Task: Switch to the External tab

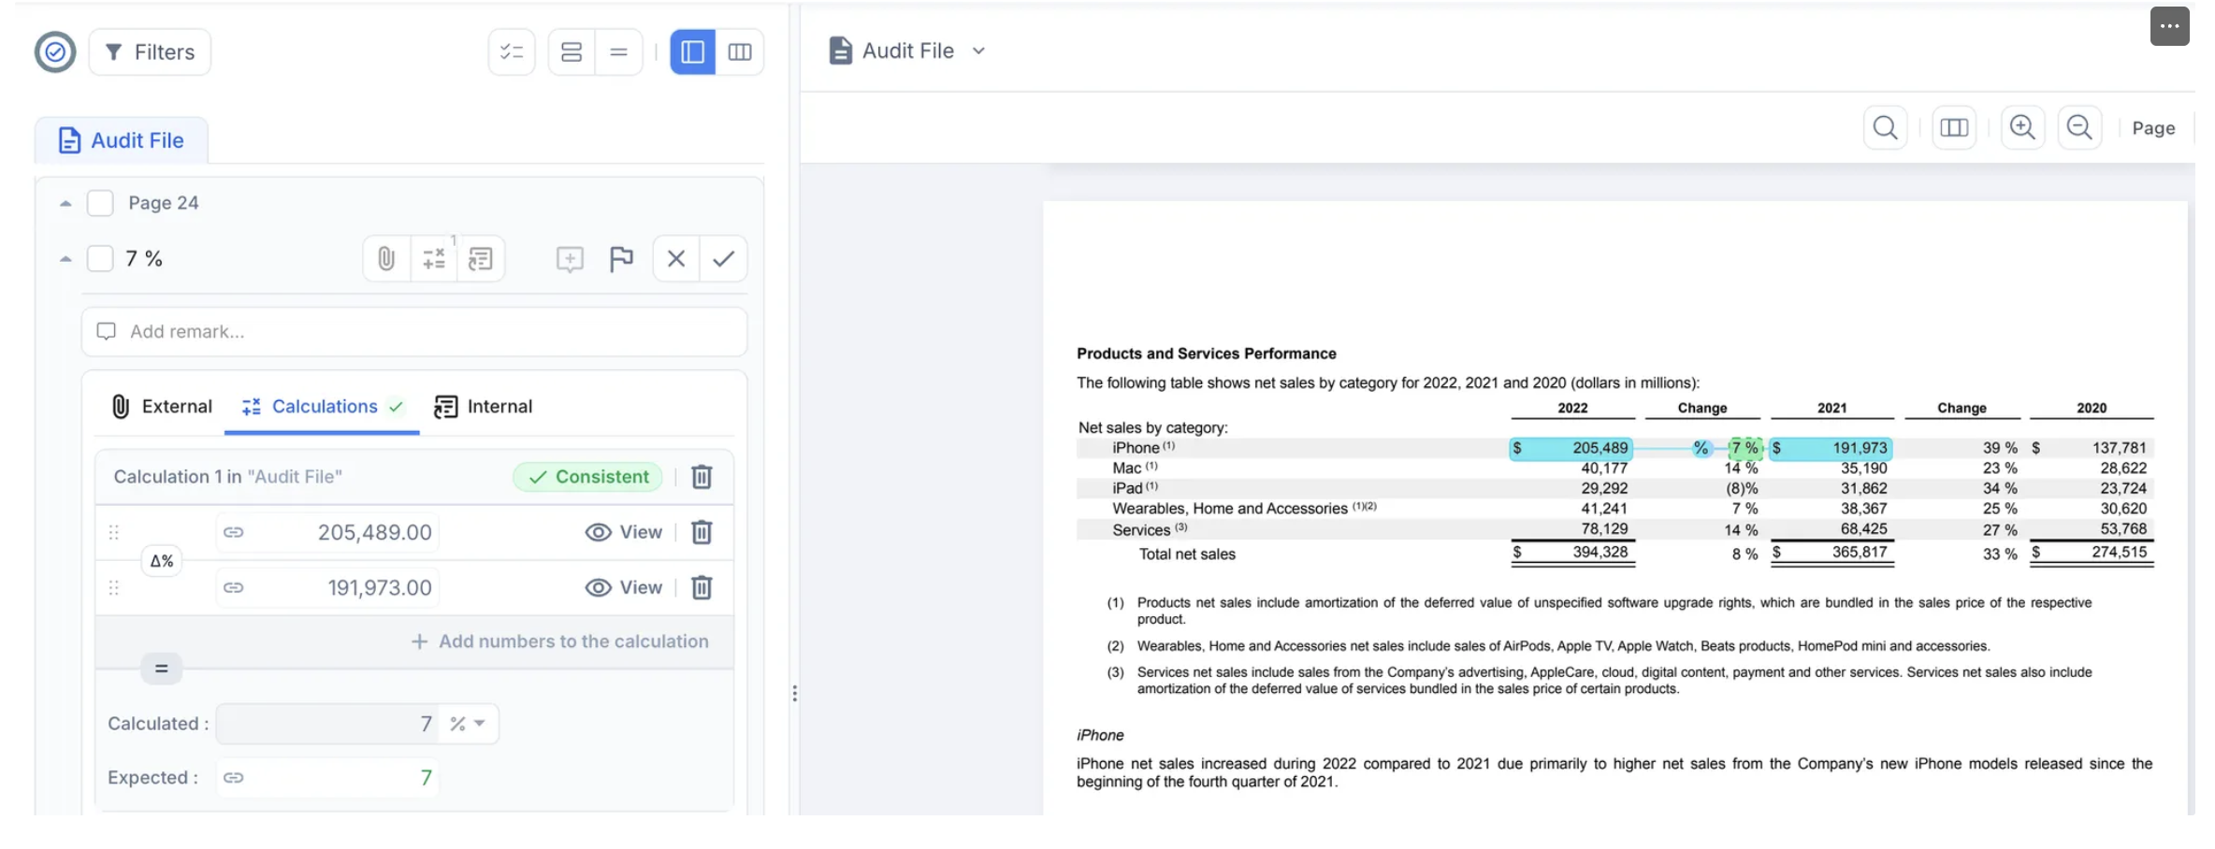Action: coord(162,407)
